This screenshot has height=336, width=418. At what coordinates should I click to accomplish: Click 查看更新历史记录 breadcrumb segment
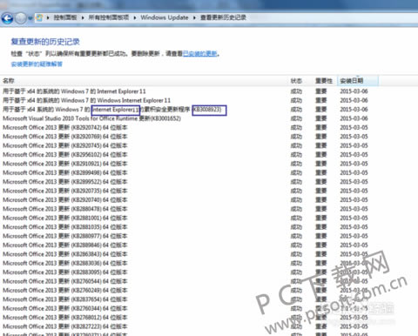pyautogui.click(x=223, y=17)
